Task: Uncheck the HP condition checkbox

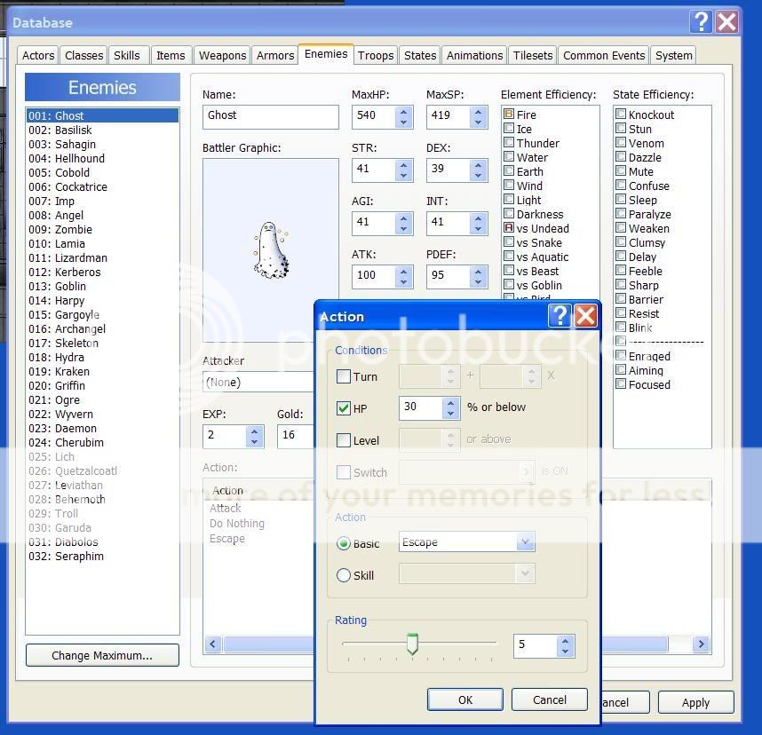Action: (x=344, y=408)
